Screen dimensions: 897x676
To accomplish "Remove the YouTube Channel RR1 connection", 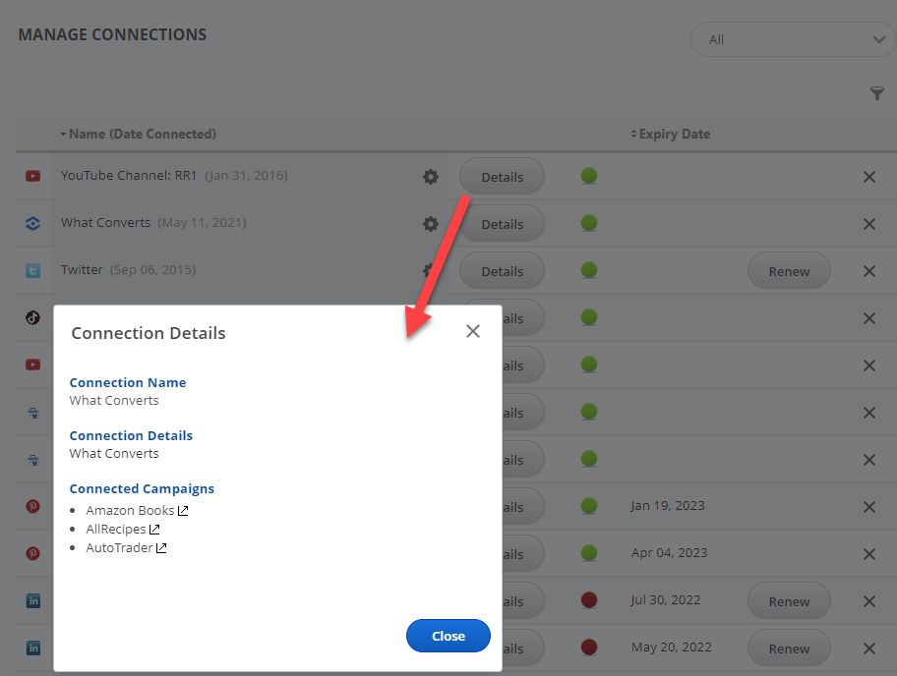I will (868, 177).
